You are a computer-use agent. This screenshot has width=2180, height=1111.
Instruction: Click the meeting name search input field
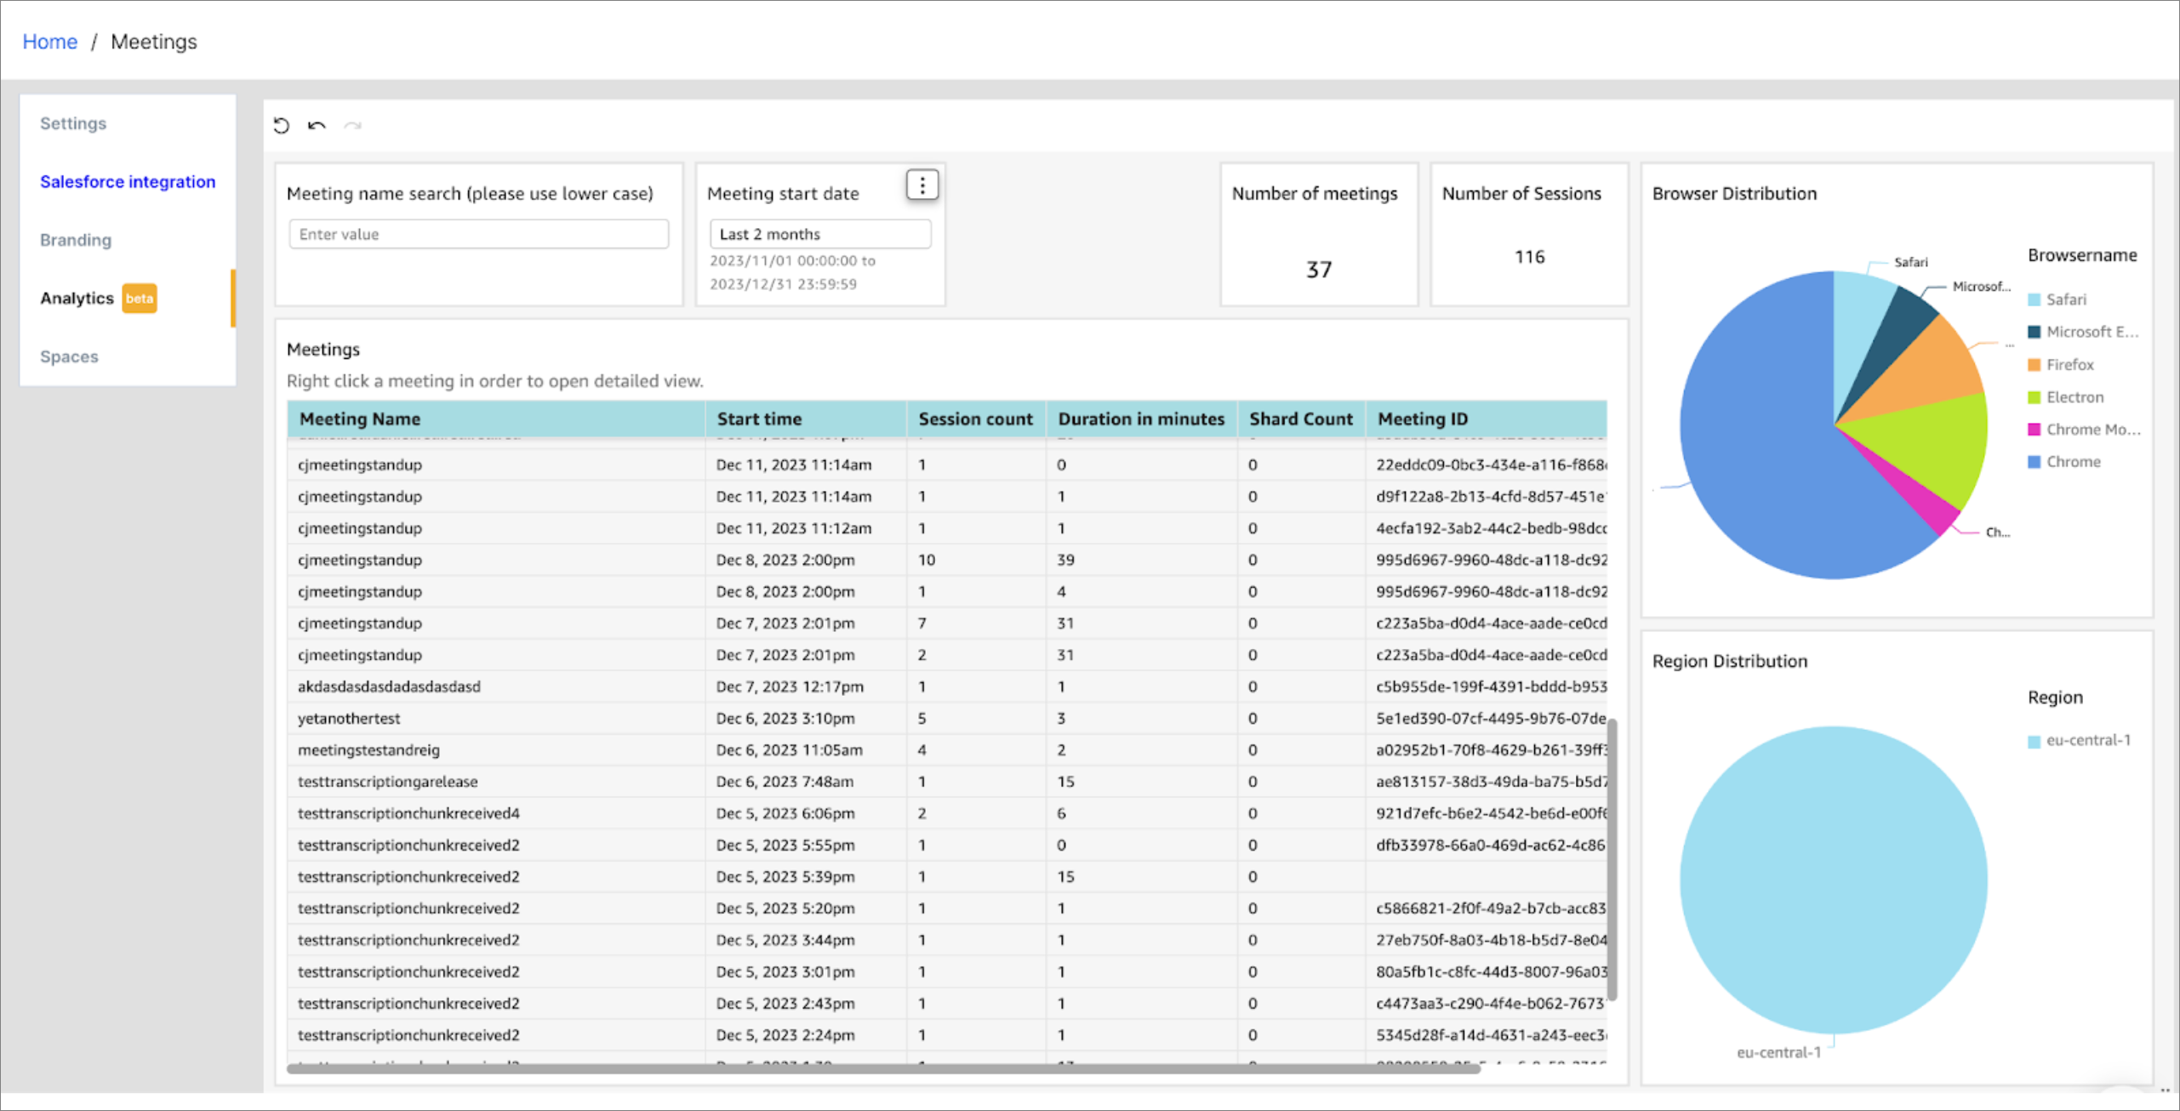(479, 234)
